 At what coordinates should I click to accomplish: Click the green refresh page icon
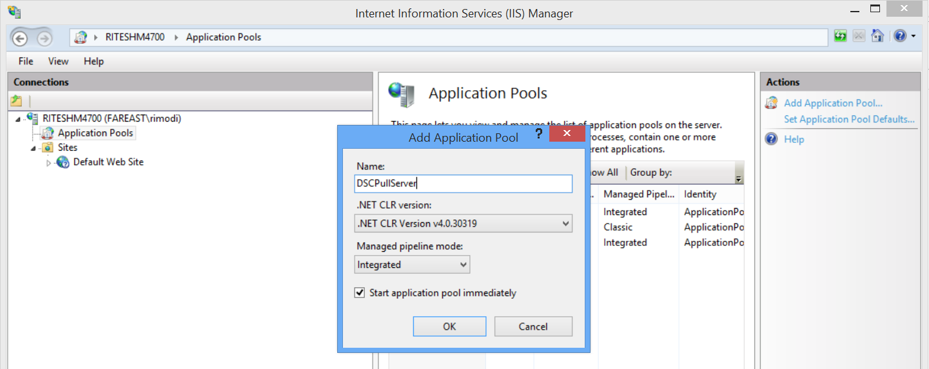click(x=840, y=36)
